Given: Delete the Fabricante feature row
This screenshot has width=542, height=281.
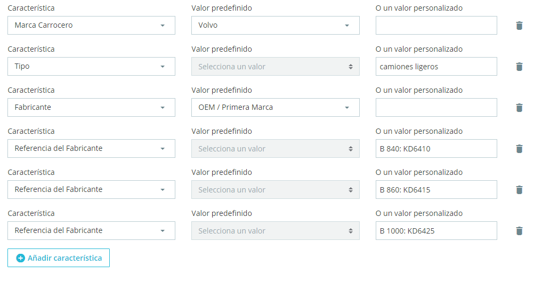Looking at the screenshot, I should click(519, 108).
